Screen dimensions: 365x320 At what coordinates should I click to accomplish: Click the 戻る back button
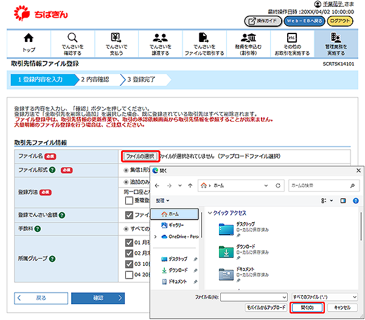tap(41, 298)
